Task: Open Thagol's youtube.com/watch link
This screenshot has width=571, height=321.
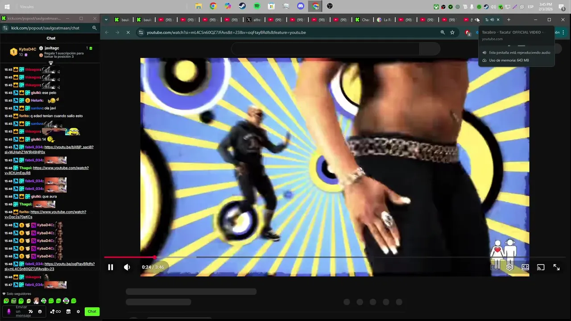Action: [x=46, y=170]
